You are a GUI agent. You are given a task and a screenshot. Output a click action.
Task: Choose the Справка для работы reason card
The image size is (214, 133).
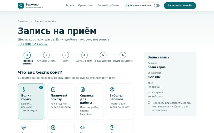90,101
